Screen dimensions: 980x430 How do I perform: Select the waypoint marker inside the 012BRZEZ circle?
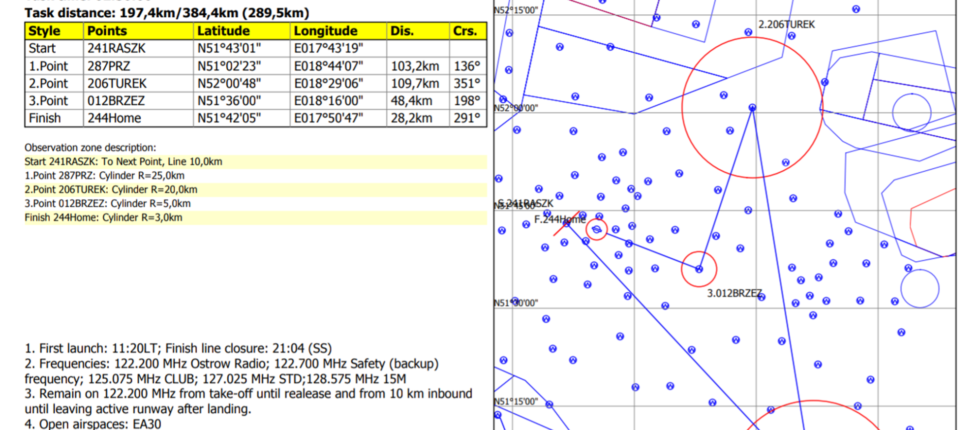coord(699,269)
